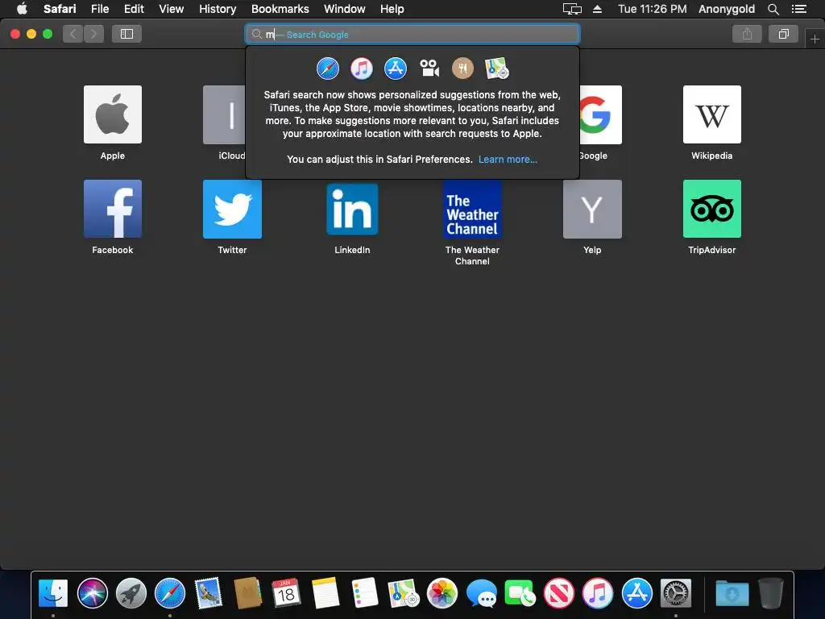This screenshot has height=619, width=825.
Task: Show all tabs overview button
Action: coord(783,34)
